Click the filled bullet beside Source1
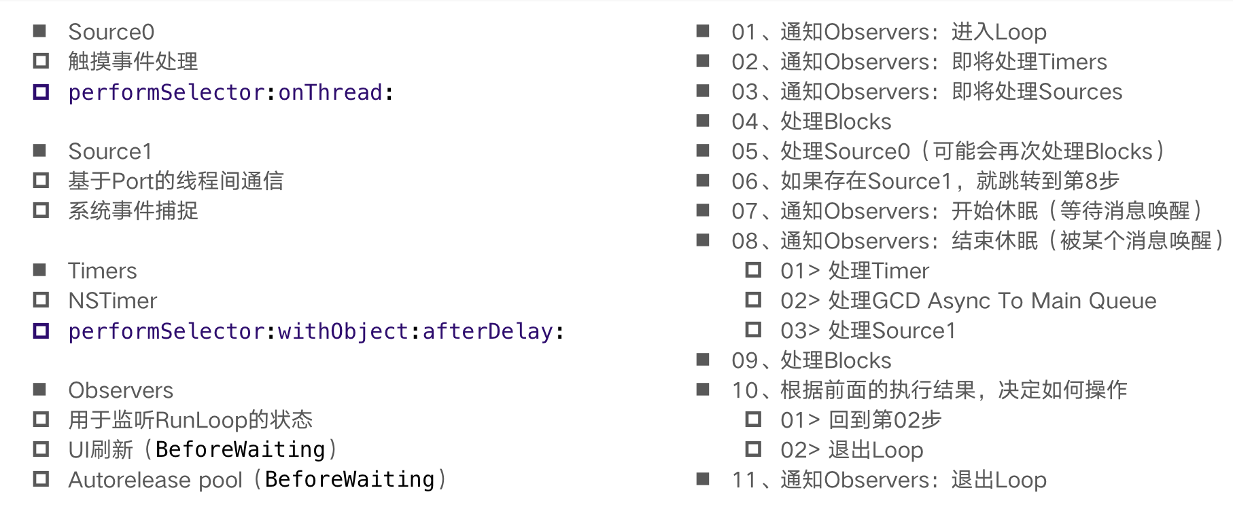Image resolution: width=1233 pixels, height=505 pixels. [40, 151]
